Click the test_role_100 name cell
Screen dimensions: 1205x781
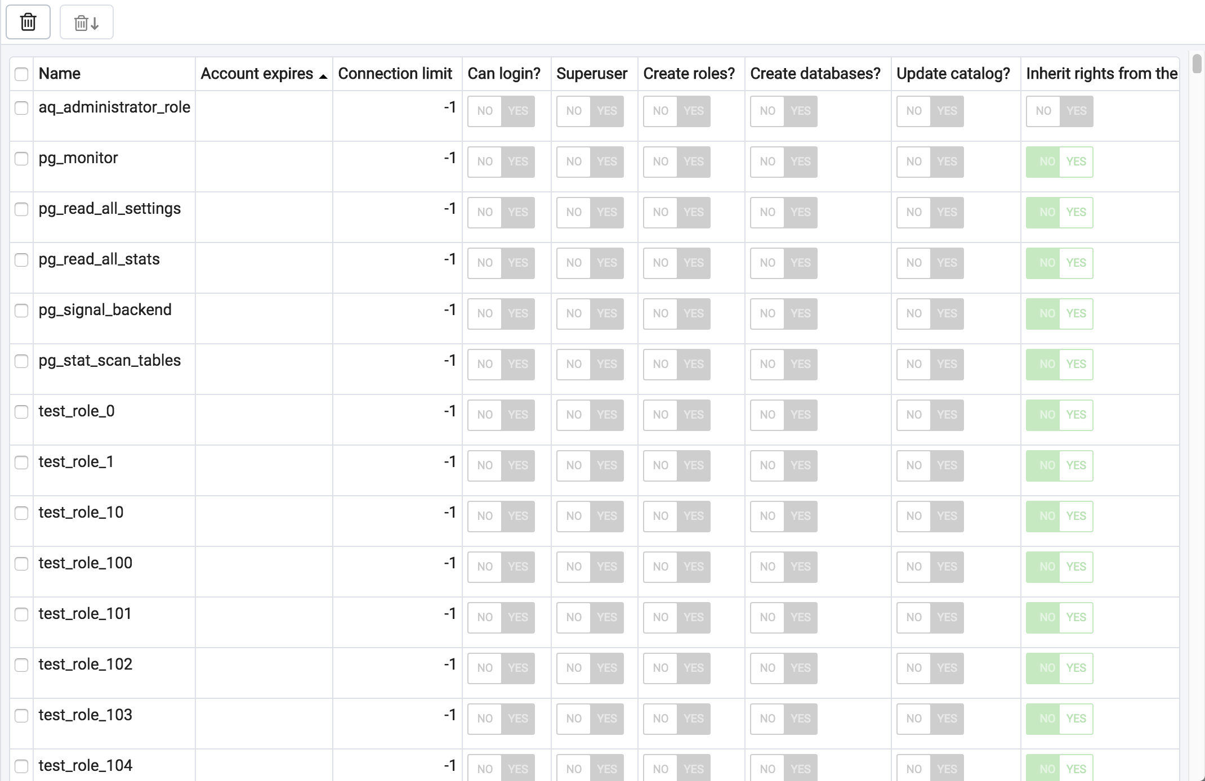[86, 563]
